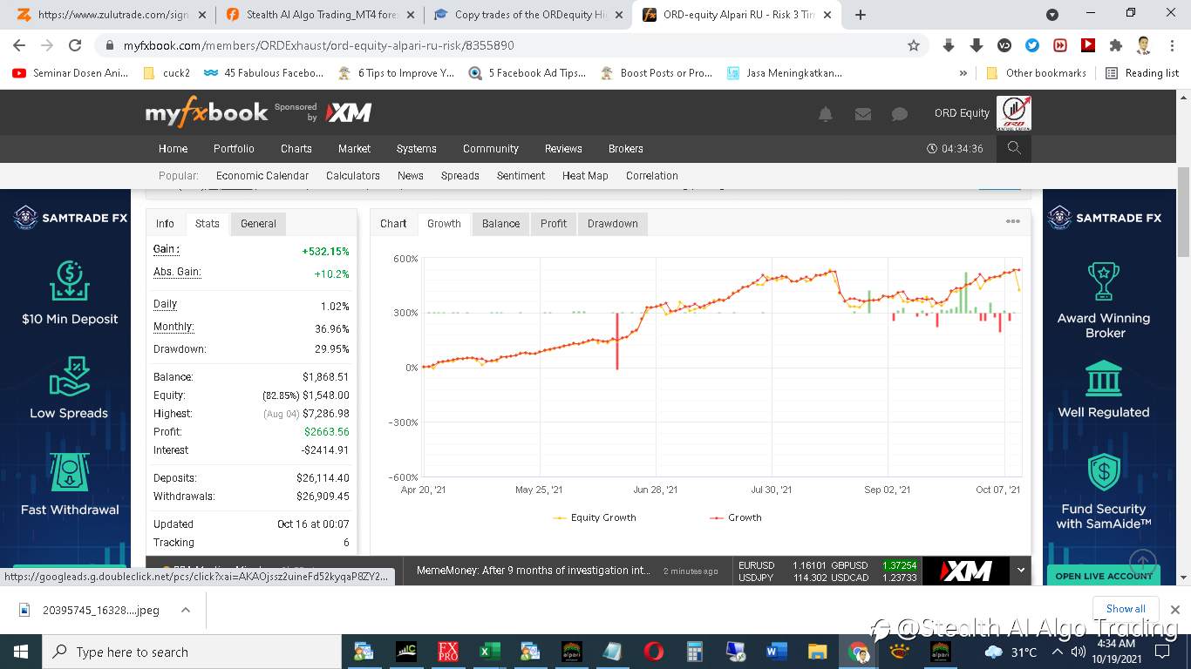
Task: Open the Chrome Extensions puzzle icon
Action: click(1115, 45)
